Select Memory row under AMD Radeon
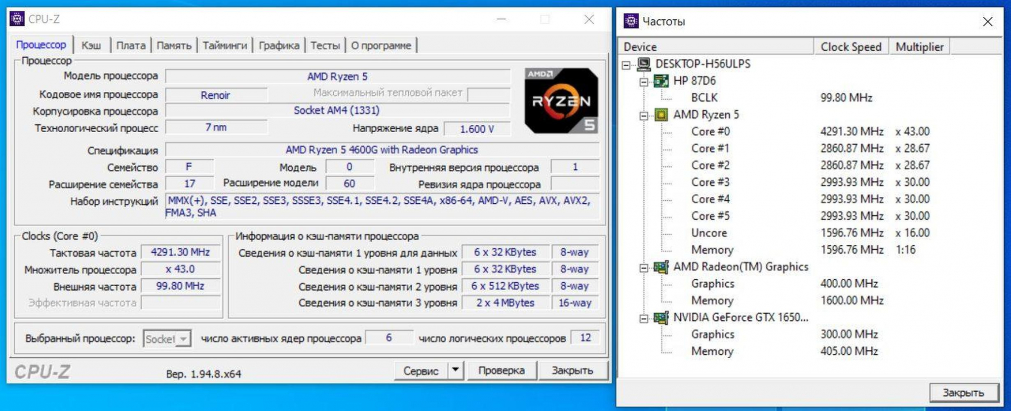 pos(712,300)
